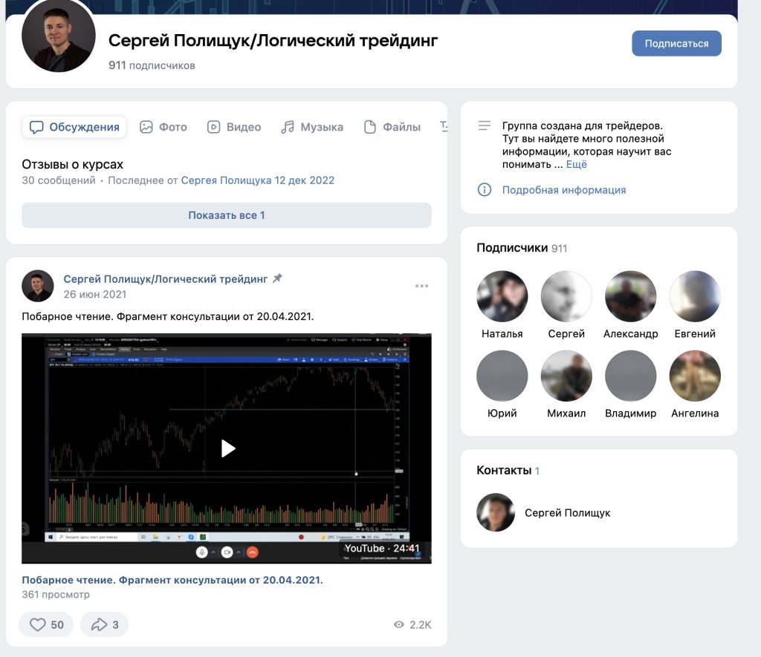Open subscriber Михаил's avatar
Image resolution: width=761 pixels, height=657 pixels.
tap(566, 376)
